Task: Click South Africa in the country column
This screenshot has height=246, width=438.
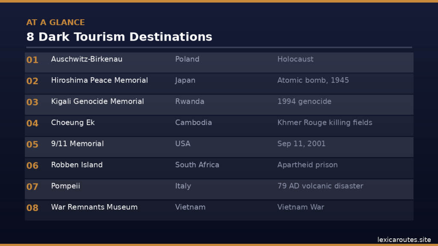Action: (197, 165)
